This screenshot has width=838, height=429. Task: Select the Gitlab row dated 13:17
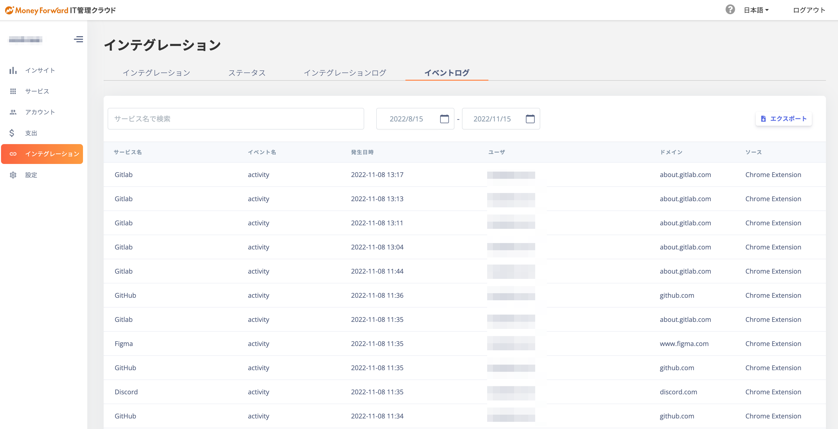coord(465,175)
